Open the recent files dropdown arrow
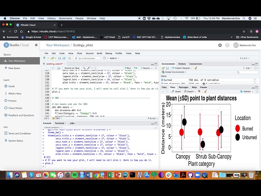The image size is (261, 196). [55, 58]
